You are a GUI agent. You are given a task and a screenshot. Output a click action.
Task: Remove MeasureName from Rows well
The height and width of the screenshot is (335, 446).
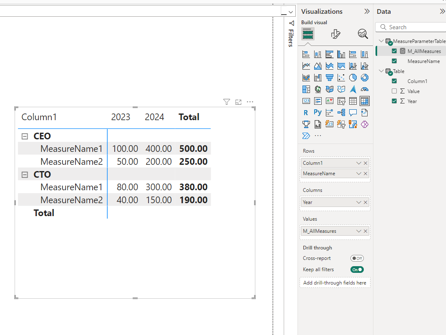[x=365, y=174]
